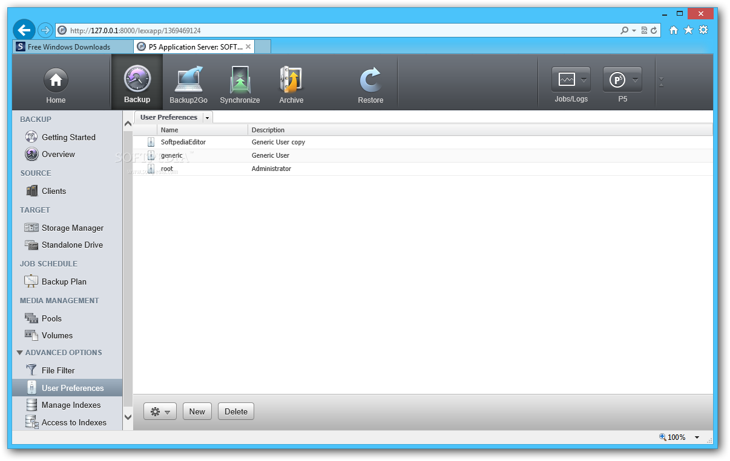Click the browser forward arrow button
This screenshot has height=461, width=730.
coord(45,30)
